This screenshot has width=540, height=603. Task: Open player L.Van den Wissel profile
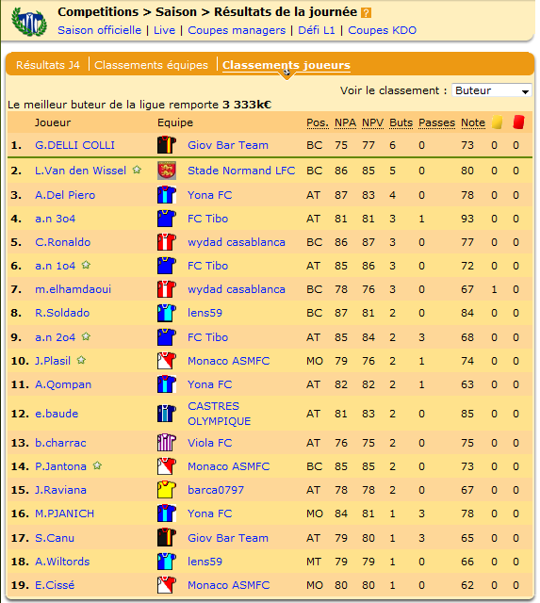pyautogui.click(x=80, y=171)
